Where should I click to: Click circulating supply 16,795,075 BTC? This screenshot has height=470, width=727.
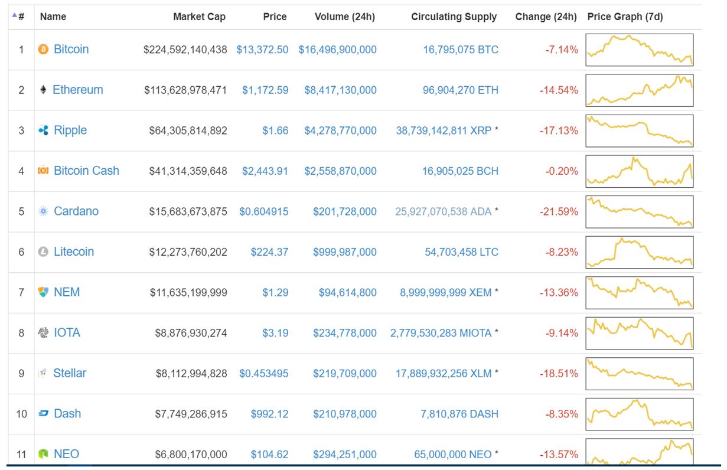coord(461,50)
